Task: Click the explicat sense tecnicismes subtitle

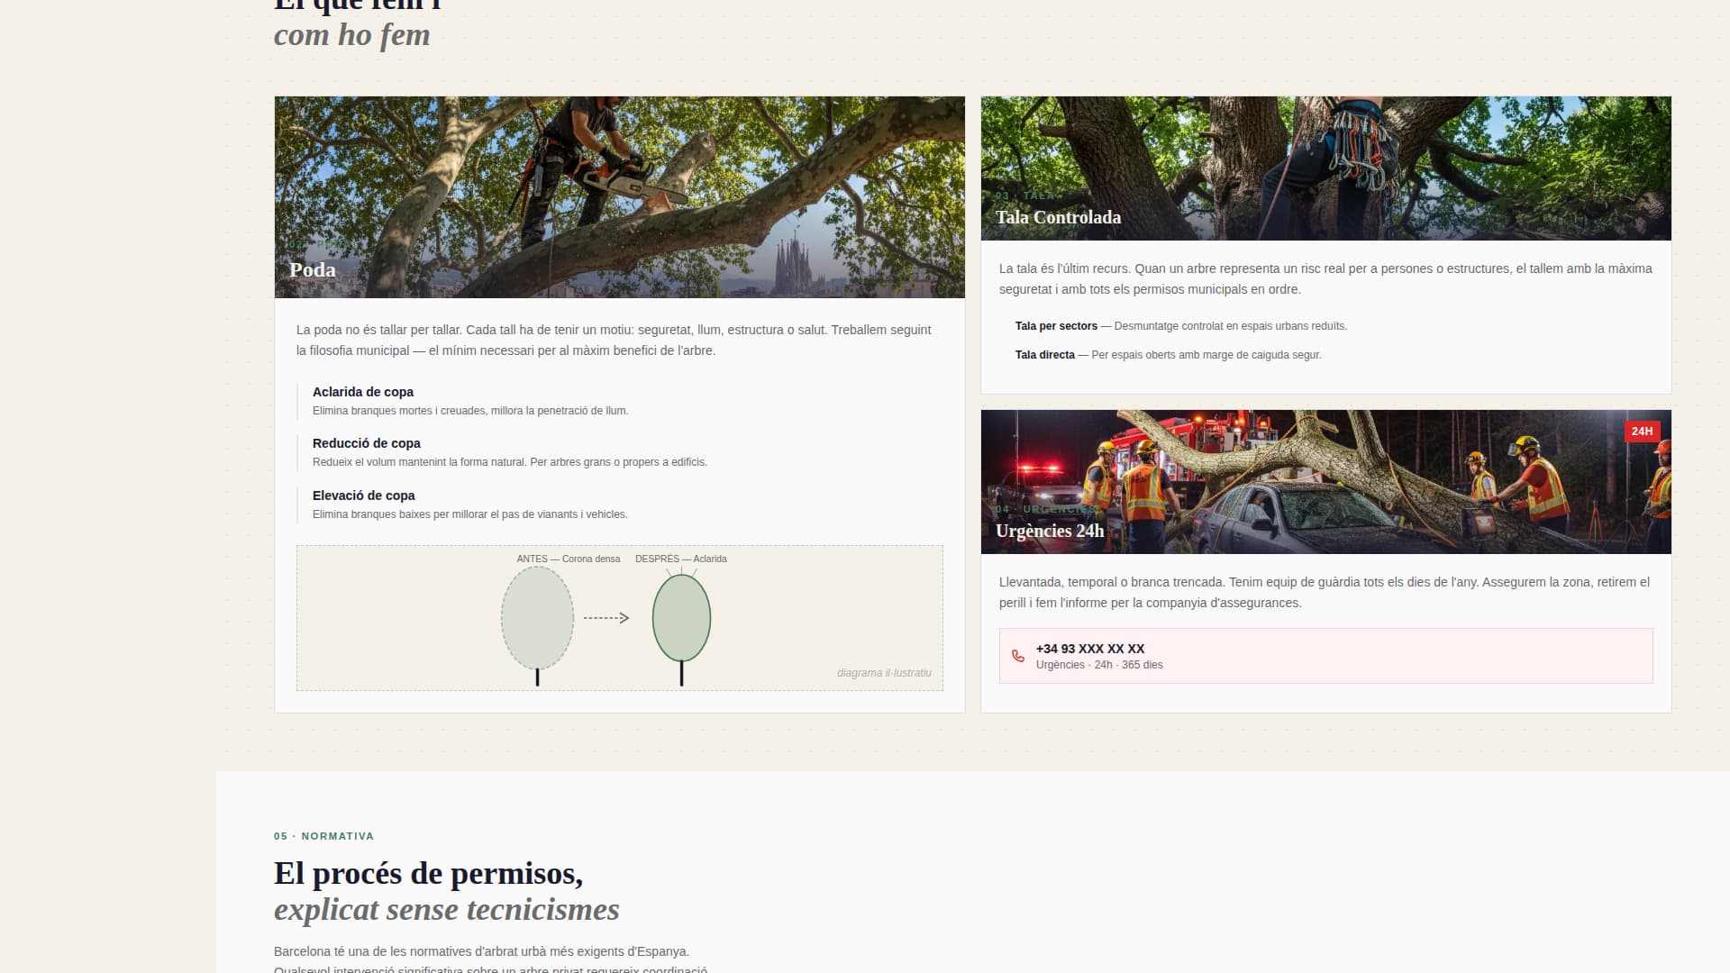Action: click(447, 910)
